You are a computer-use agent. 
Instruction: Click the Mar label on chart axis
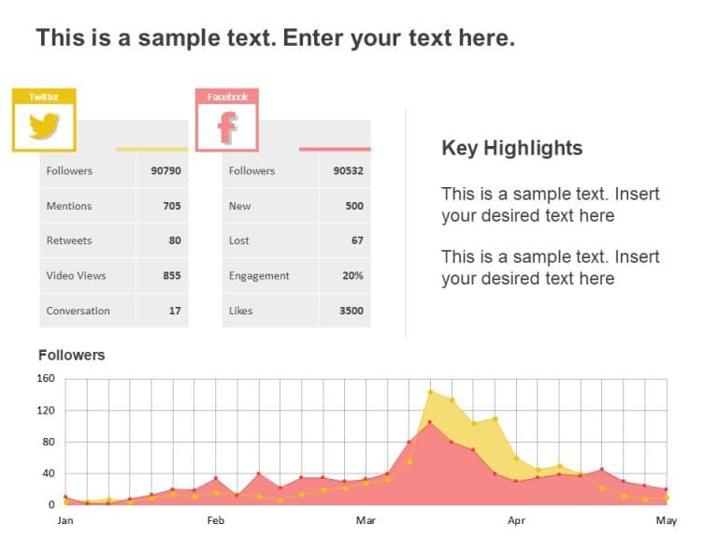[x=366, y=520]
